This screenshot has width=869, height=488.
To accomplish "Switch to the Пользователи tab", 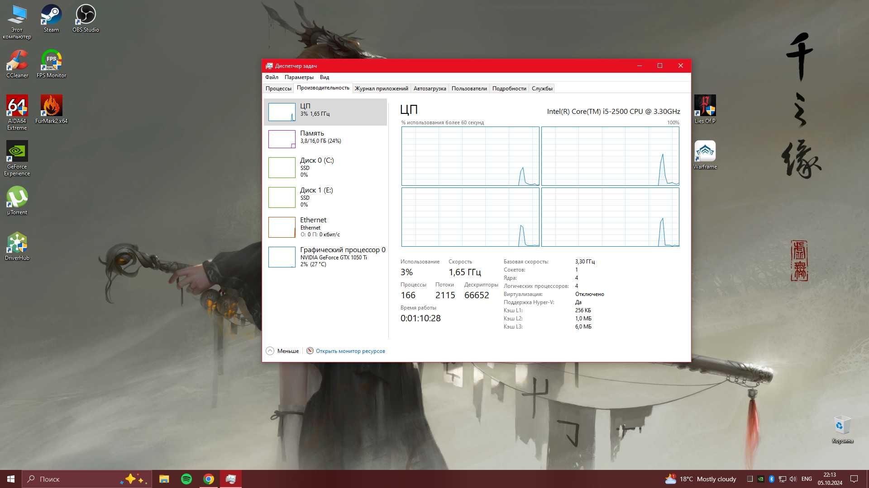I will coord(469,89).
